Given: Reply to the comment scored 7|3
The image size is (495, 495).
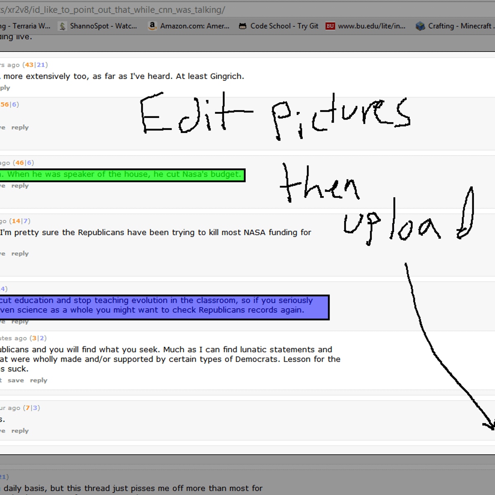Looking at the screenshot, I should [20, 431].
